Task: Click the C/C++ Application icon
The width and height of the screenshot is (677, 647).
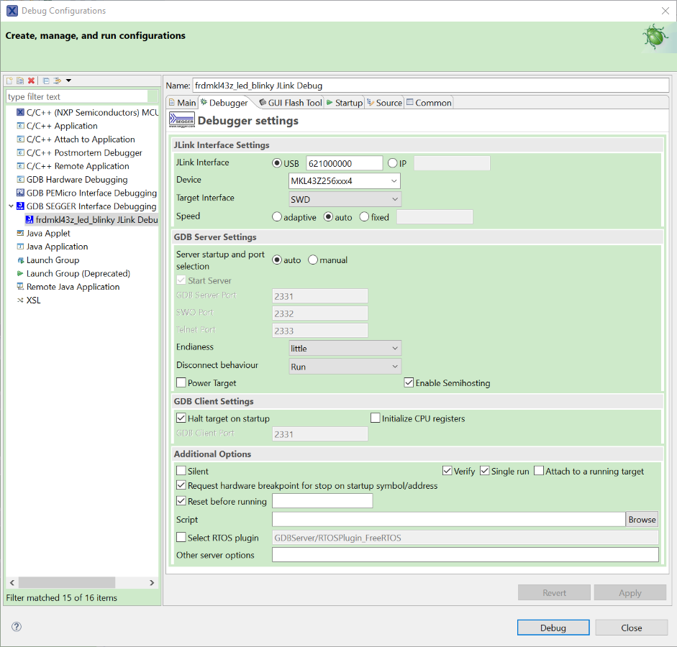Action: [x=20, y=126]
